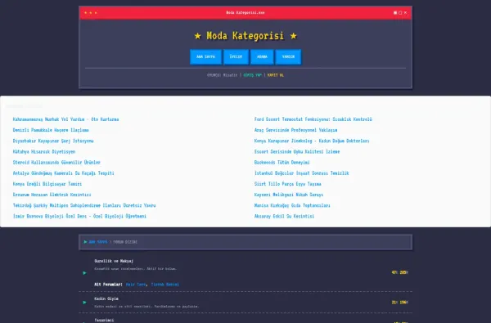Open the Güzellik ve Makyaj forum
The image size is (491, 323).
point(114,261)
